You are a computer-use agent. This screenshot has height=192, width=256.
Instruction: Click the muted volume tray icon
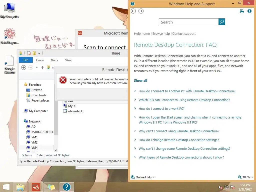[220, 187]
